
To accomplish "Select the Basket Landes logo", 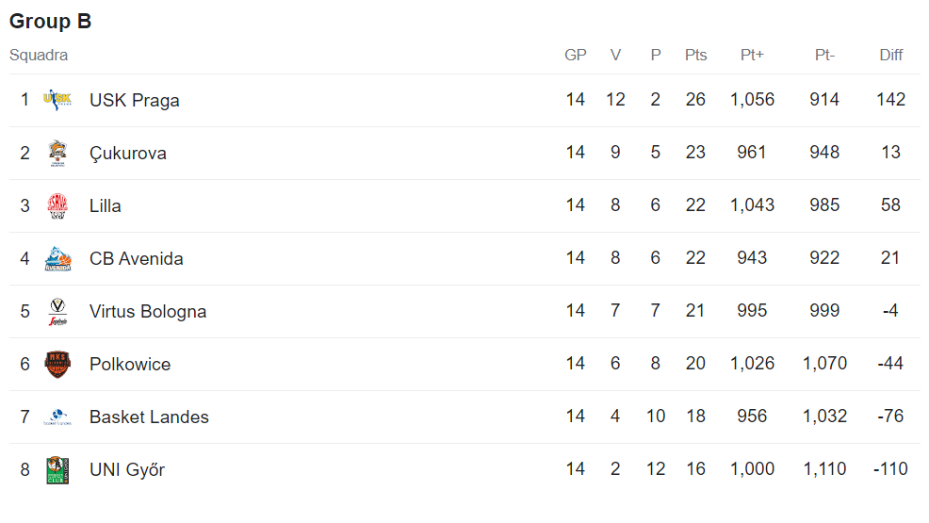I will click(57, 417).
